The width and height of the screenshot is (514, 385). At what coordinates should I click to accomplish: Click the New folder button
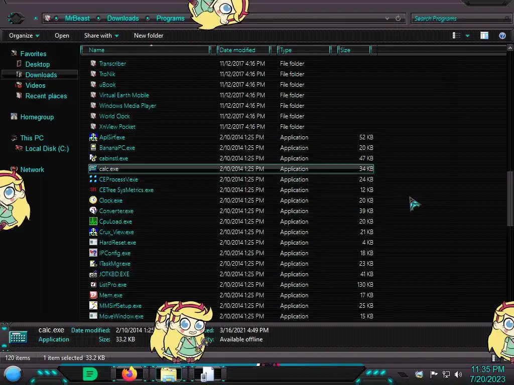point(149,36)
